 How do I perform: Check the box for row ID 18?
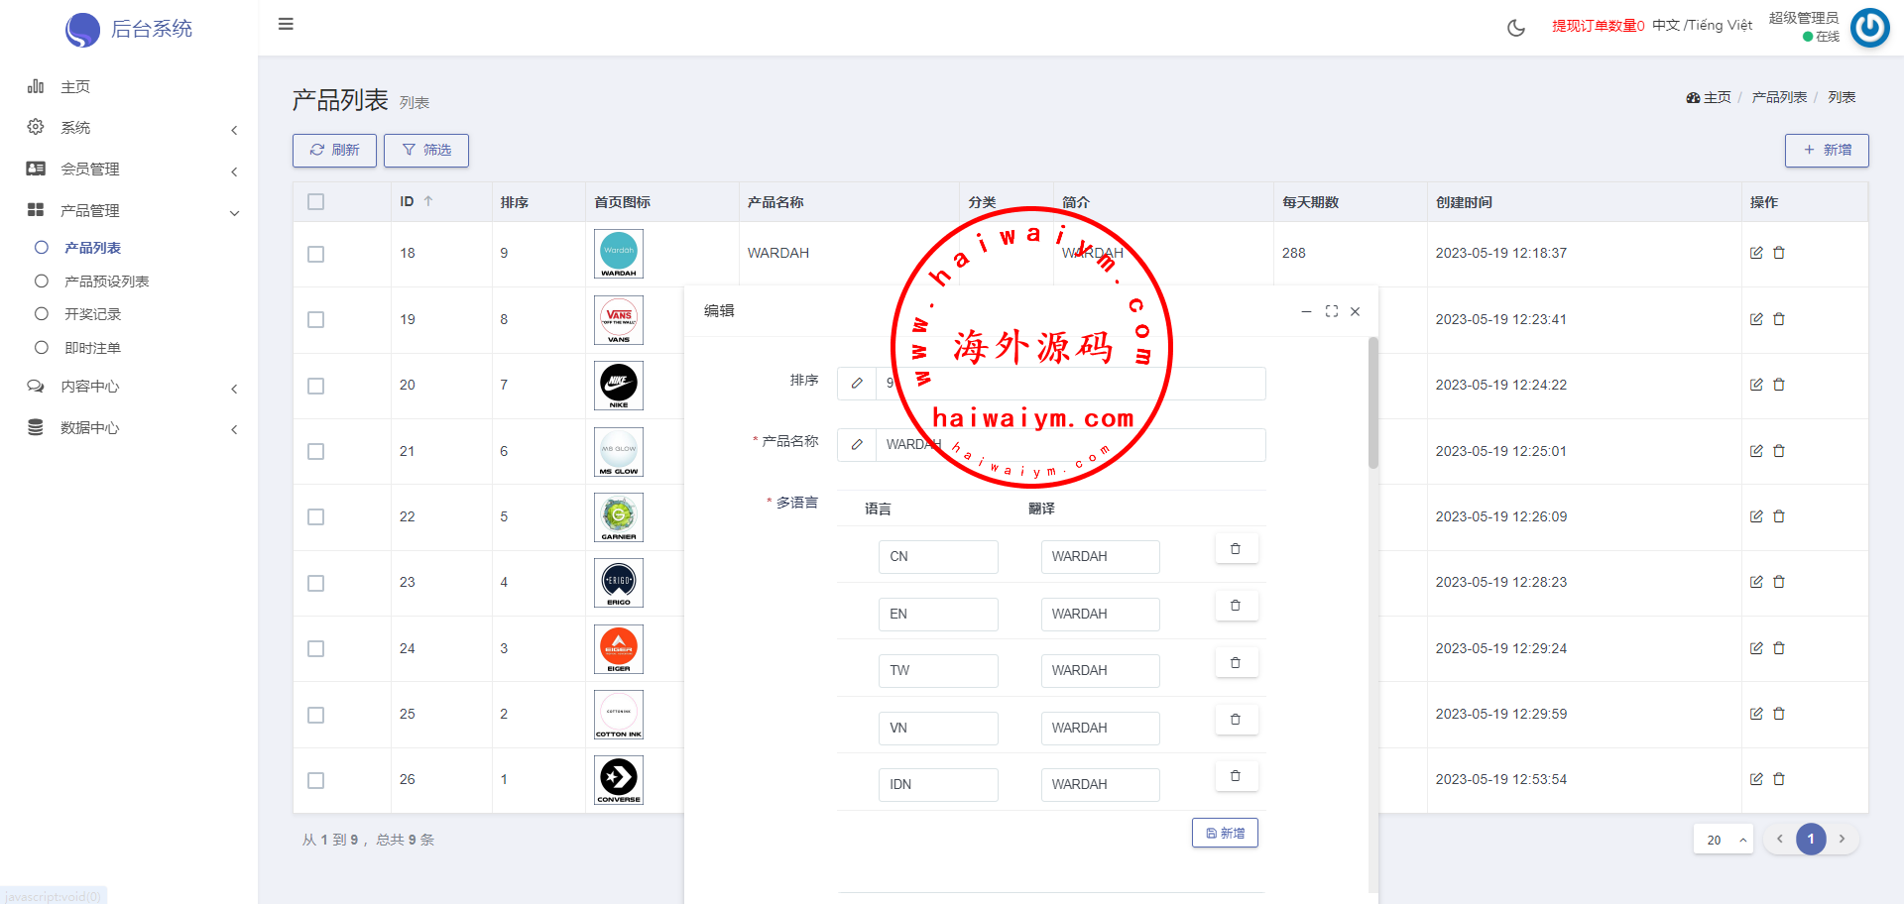316,254
